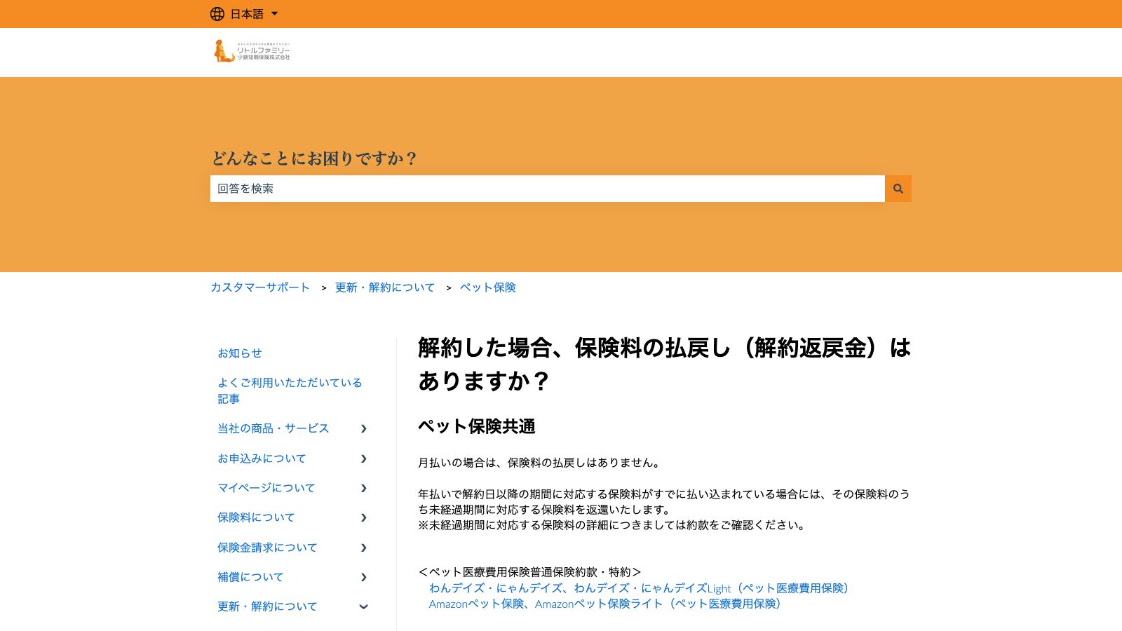Collapse chevron next to sidebar 更新・解約について

tap(363, 606)
